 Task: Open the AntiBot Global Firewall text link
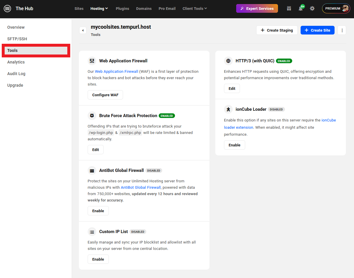(x=141, y=187)
